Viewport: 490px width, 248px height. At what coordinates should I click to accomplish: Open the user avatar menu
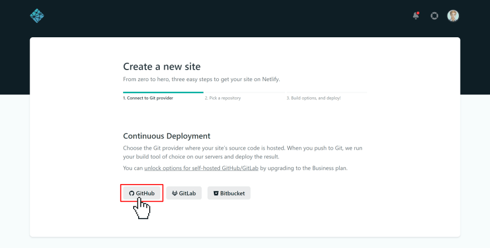coord(453,16)
